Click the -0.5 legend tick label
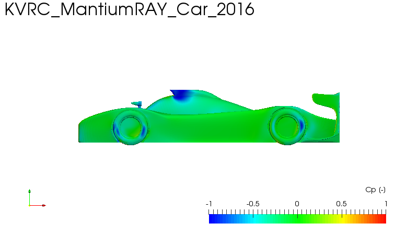Image resolution: width=418 pixels, height=235 pixels. coord(253,204)
